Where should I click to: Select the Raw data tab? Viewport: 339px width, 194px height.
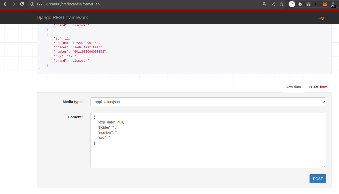tap(293, 87)
